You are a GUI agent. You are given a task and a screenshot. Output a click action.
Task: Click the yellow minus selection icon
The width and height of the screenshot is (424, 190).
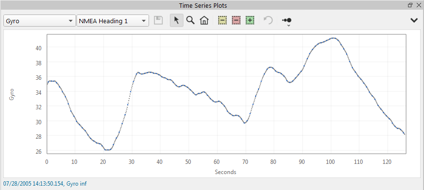(222, 20)
